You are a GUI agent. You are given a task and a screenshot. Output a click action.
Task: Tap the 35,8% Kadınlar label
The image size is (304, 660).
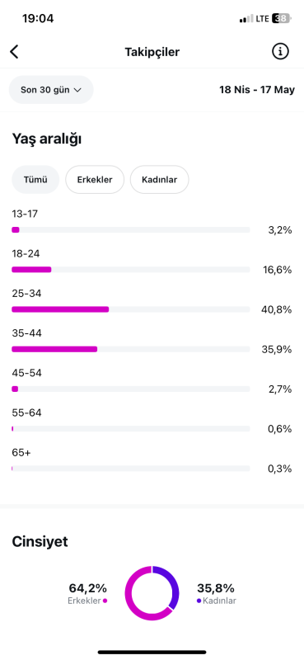(x=216, y=594)
